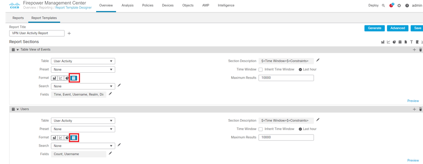
Task: Open Preset dropdown in Table View of Events
Action: pos(83,69)
